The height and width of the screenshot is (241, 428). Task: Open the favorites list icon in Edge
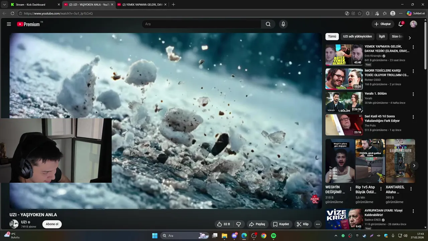(x=385, y=13)
